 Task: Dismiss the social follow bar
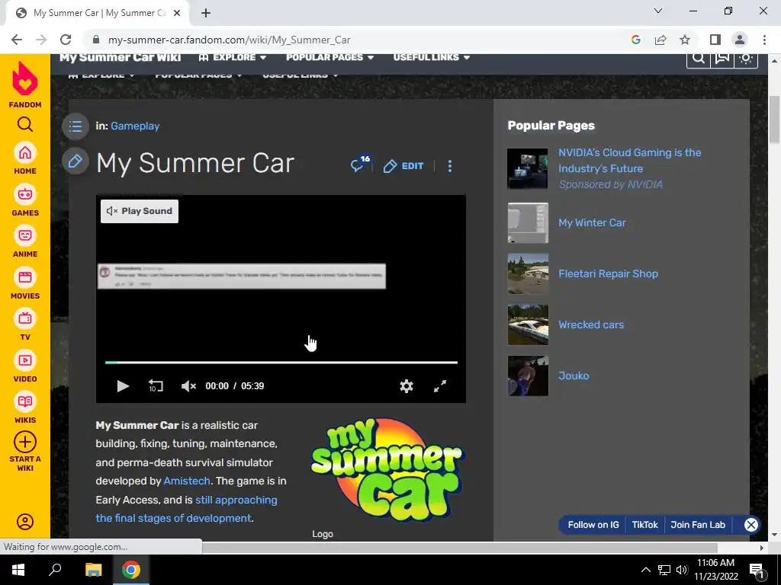tap(751, 525)
